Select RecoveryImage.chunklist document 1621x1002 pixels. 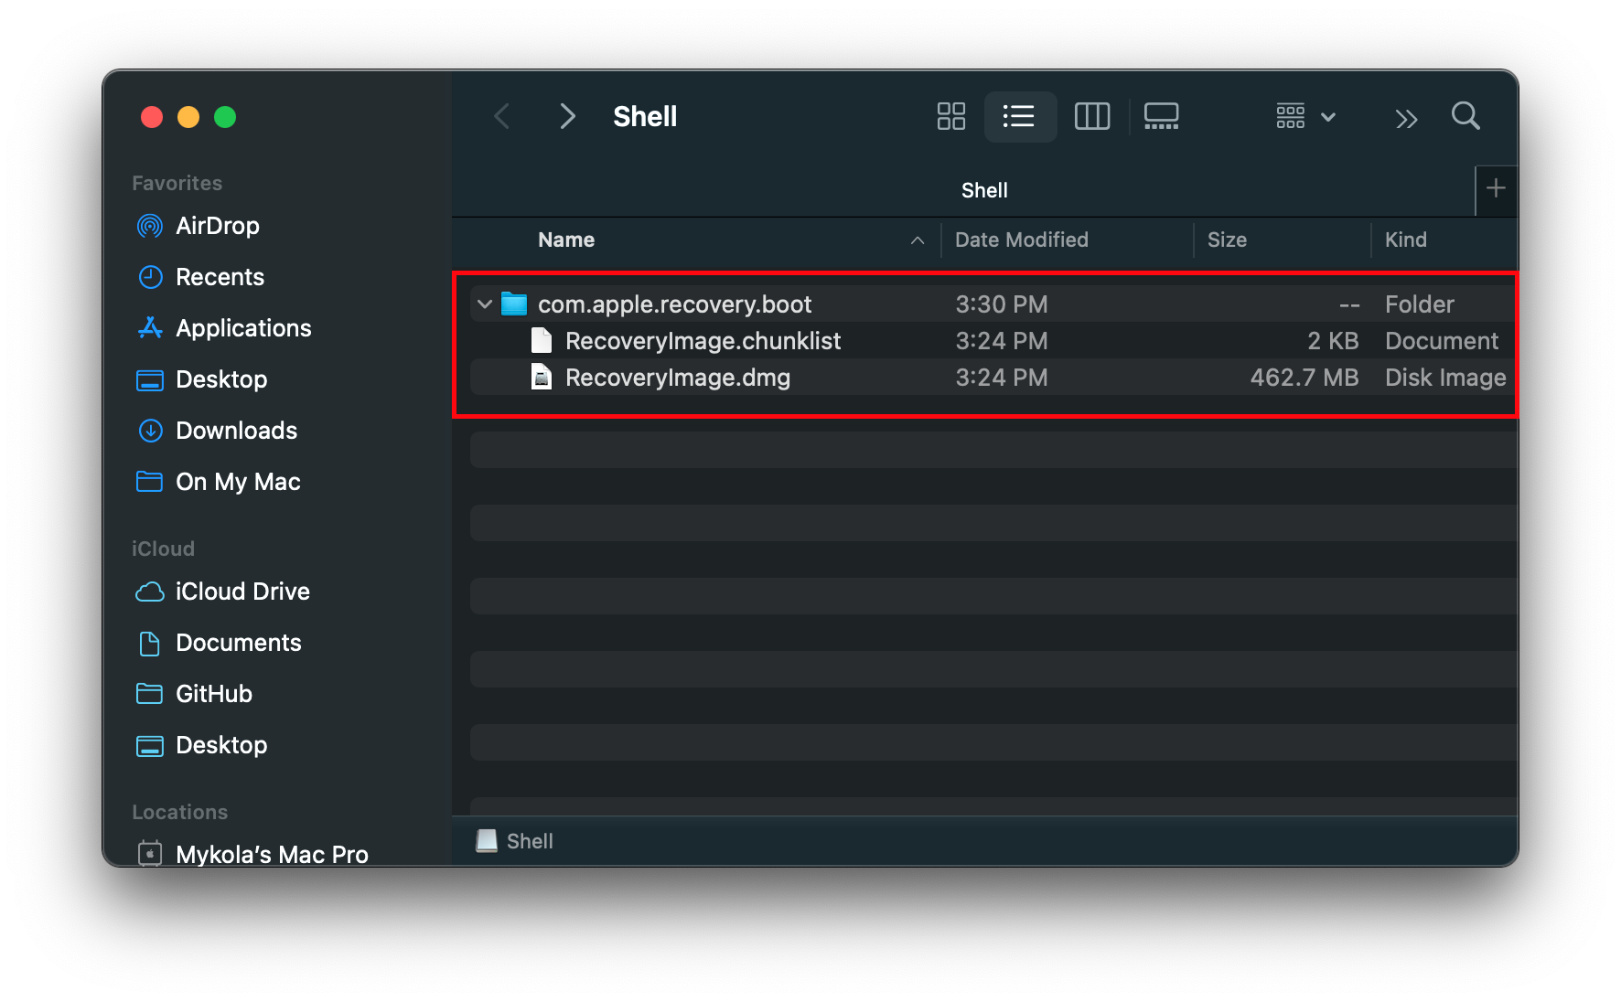point(702,341)
